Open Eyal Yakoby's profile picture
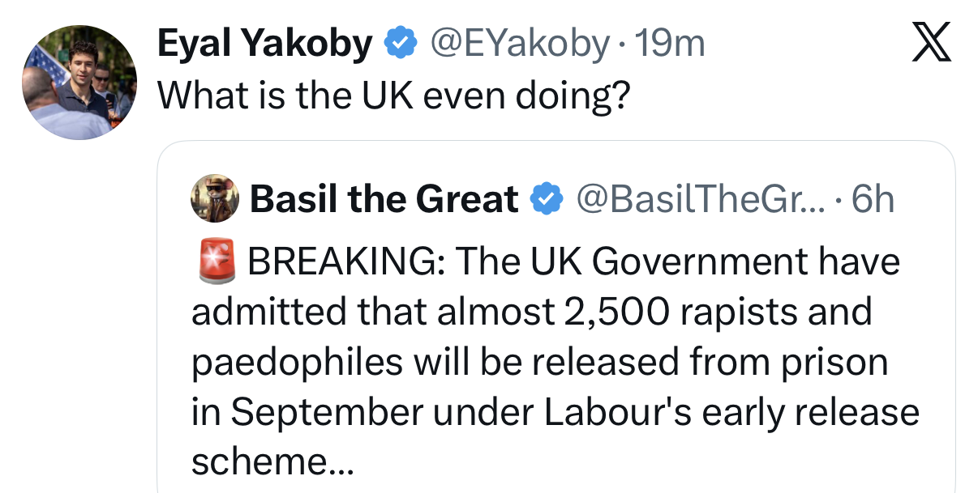This screenshot has width=978, height=493. click(79, 83)
